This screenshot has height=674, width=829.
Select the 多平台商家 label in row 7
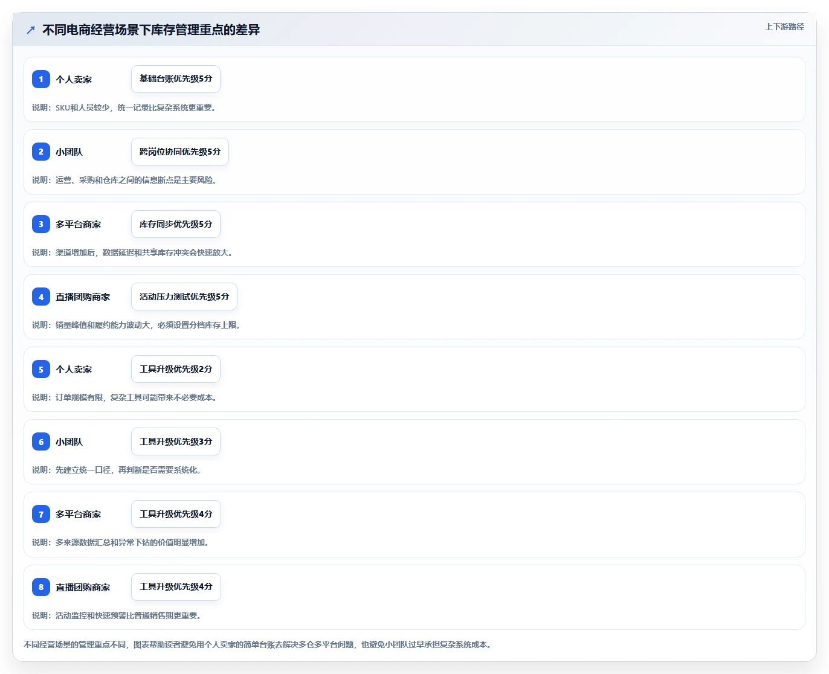pos(79,515)
